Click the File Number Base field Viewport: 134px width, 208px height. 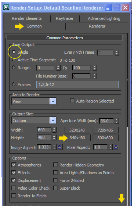[x=82, y=76]
